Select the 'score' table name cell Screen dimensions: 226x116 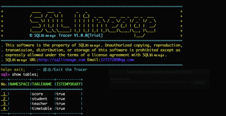point(37,94)
